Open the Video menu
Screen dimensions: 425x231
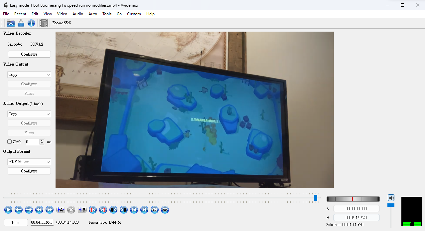pyautogui.click(x=62, y=14)
